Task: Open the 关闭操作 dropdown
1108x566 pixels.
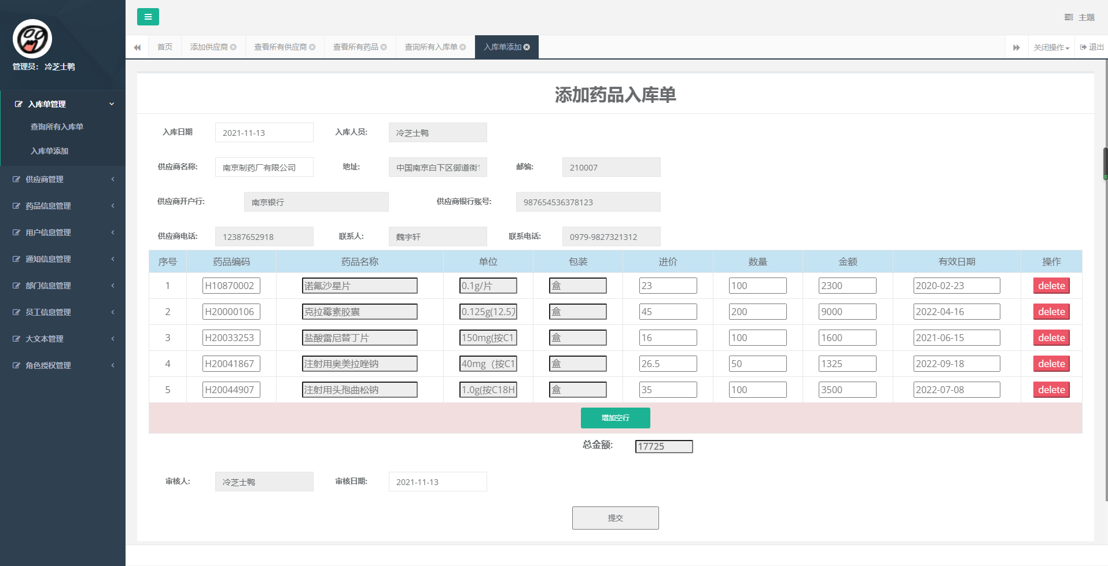Action: click(x=1051, y=47)
